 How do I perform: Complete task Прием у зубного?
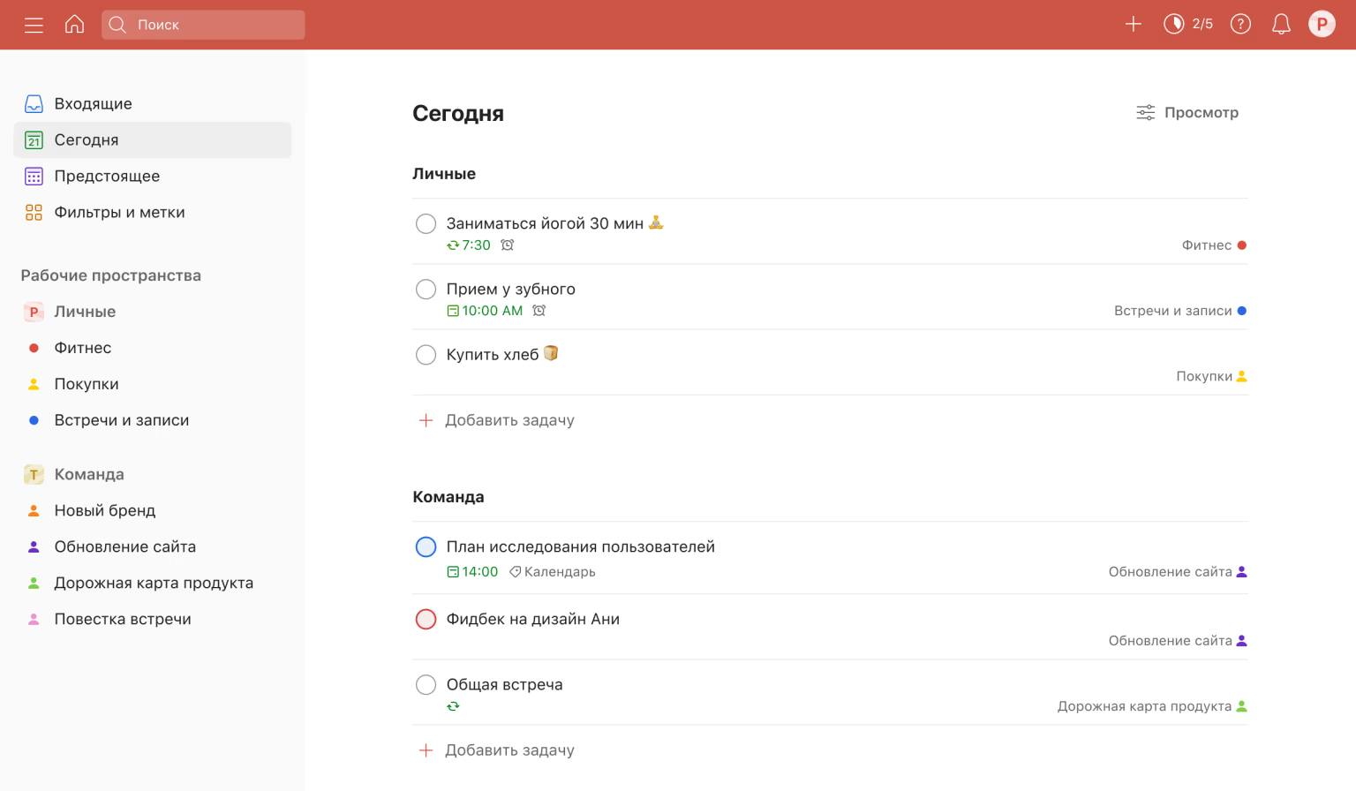(x=426, y=289)
